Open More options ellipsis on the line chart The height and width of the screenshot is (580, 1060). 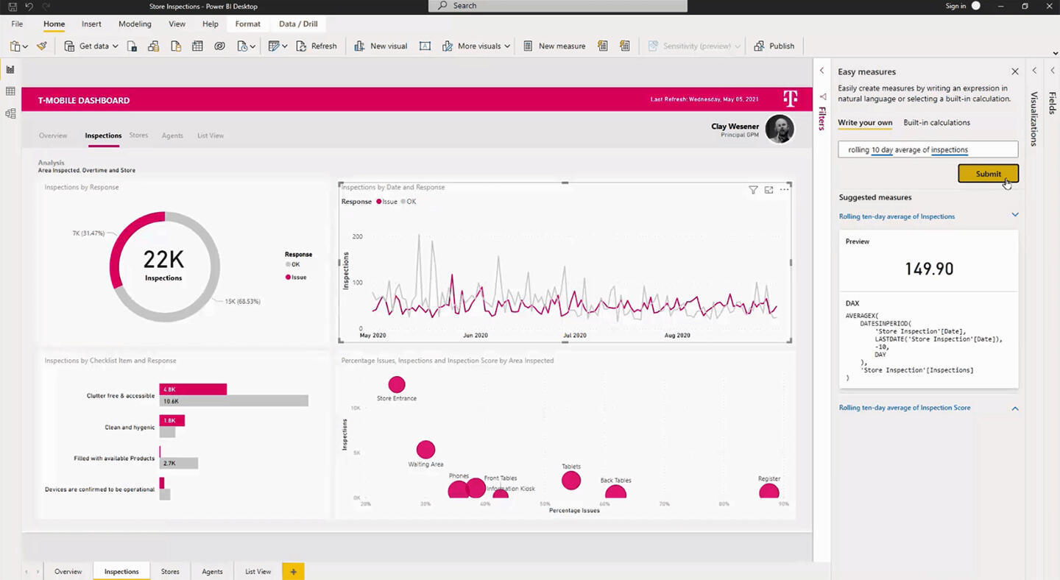[x=784, y=190]
